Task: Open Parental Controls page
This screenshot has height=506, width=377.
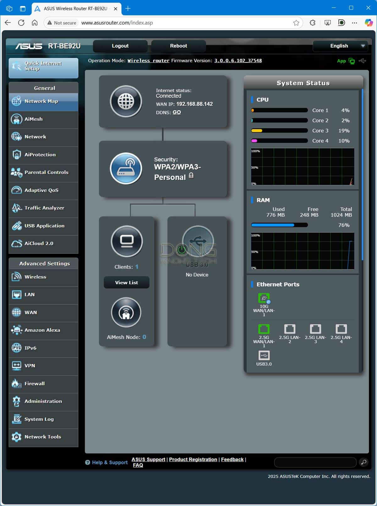Action: pyautogui.click(x=43, y=172)
